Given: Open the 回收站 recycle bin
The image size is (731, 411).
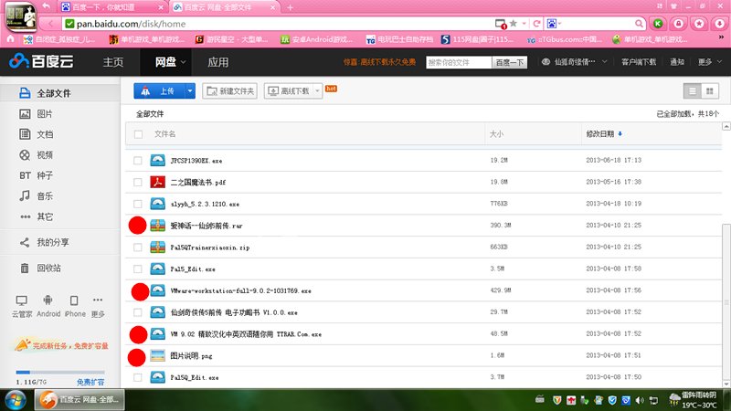Looking at the screenshot, I should 40,268.
